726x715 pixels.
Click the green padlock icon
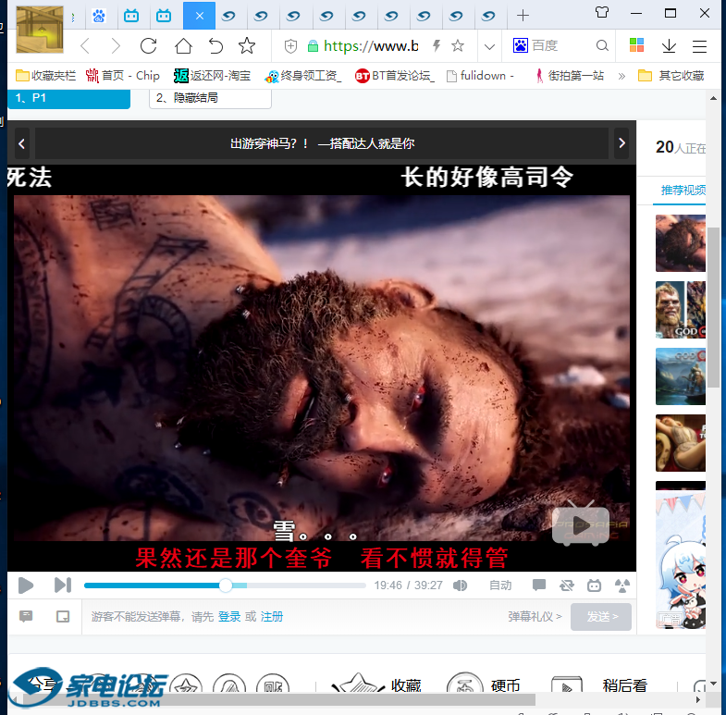313,46
